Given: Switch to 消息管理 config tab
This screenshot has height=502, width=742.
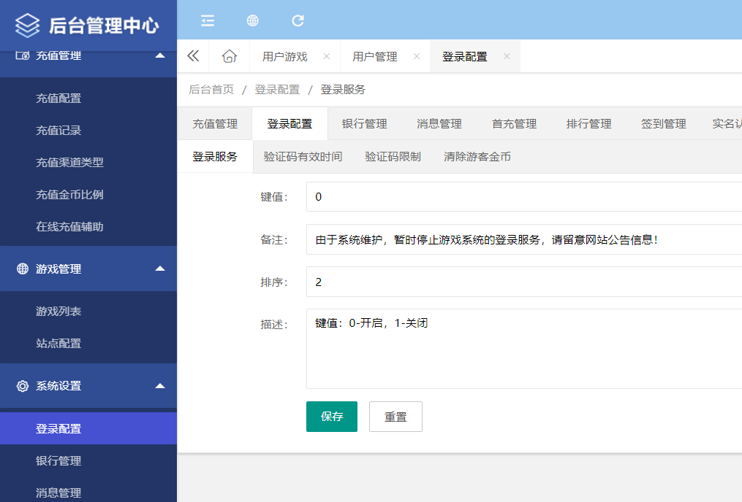Looking at the screenshot, I should tap(439, 124).
